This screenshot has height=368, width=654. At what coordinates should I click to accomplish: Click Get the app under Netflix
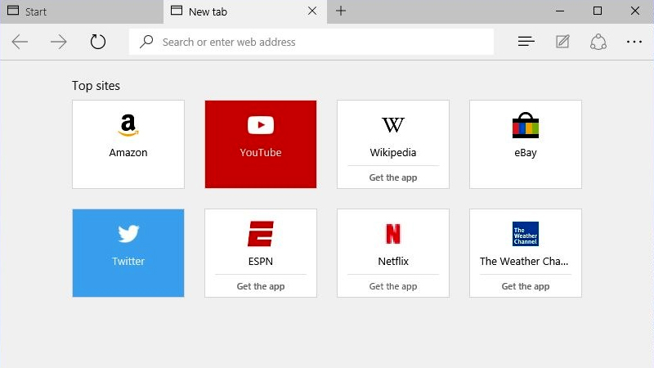coord(393,286)
